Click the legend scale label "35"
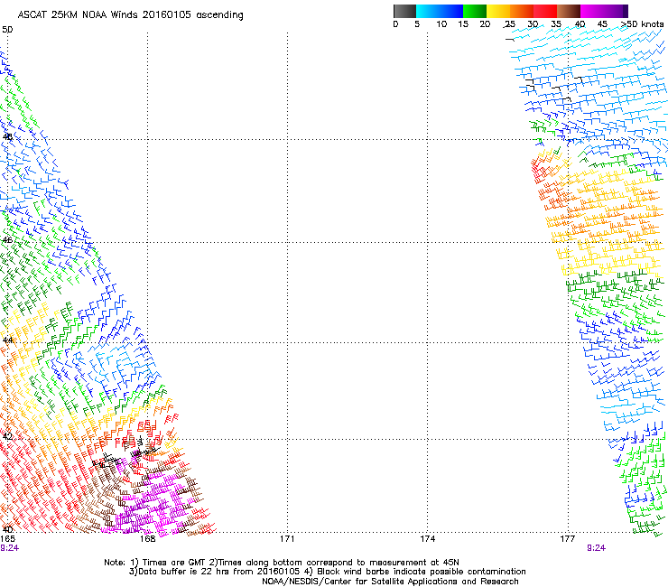 556,24
